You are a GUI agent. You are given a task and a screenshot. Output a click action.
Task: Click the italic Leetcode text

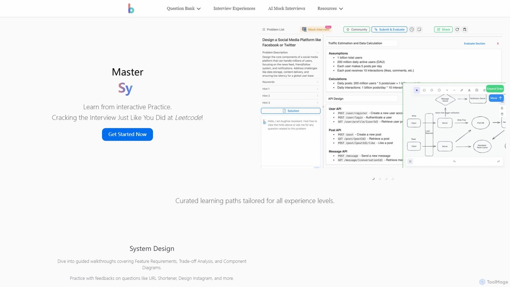[x=188, y=118]
